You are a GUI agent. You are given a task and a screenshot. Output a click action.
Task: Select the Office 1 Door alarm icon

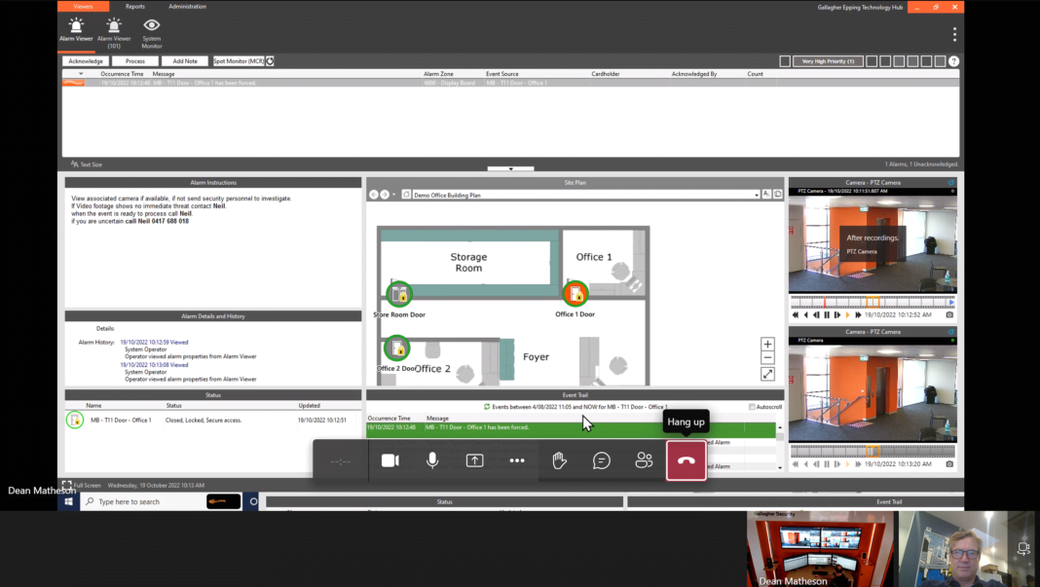pos(577,294)
